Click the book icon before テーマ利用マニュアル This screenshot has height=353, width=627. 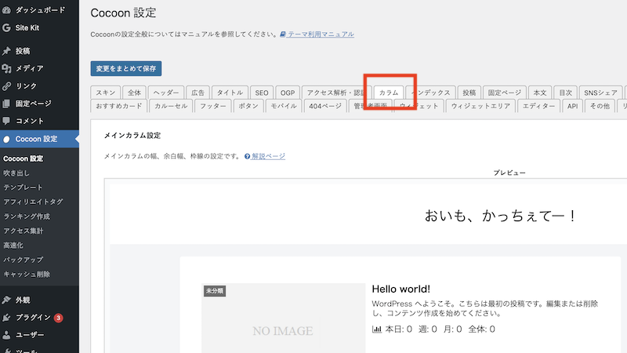click(283, 35)
